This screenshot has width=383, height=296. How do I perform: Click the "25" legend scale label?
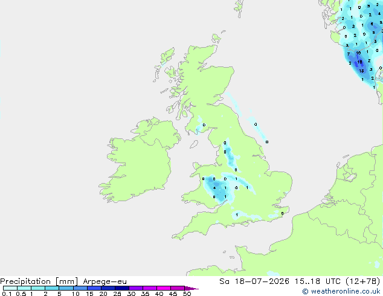(117, 294)
